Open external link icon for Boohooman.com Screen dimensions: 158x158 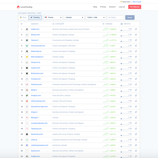point(136,73)
